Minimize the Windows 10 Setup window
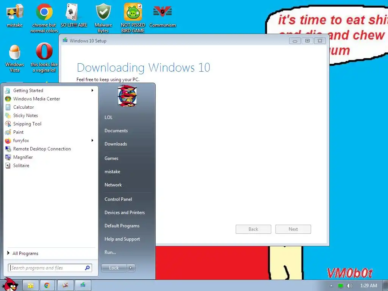This screenshot has width=388, height=291. (x=295, y=41)
